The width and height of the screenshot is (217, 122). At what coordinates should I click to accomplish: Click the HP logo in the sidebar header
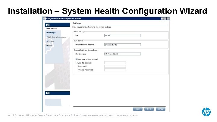tap(48, 25)
